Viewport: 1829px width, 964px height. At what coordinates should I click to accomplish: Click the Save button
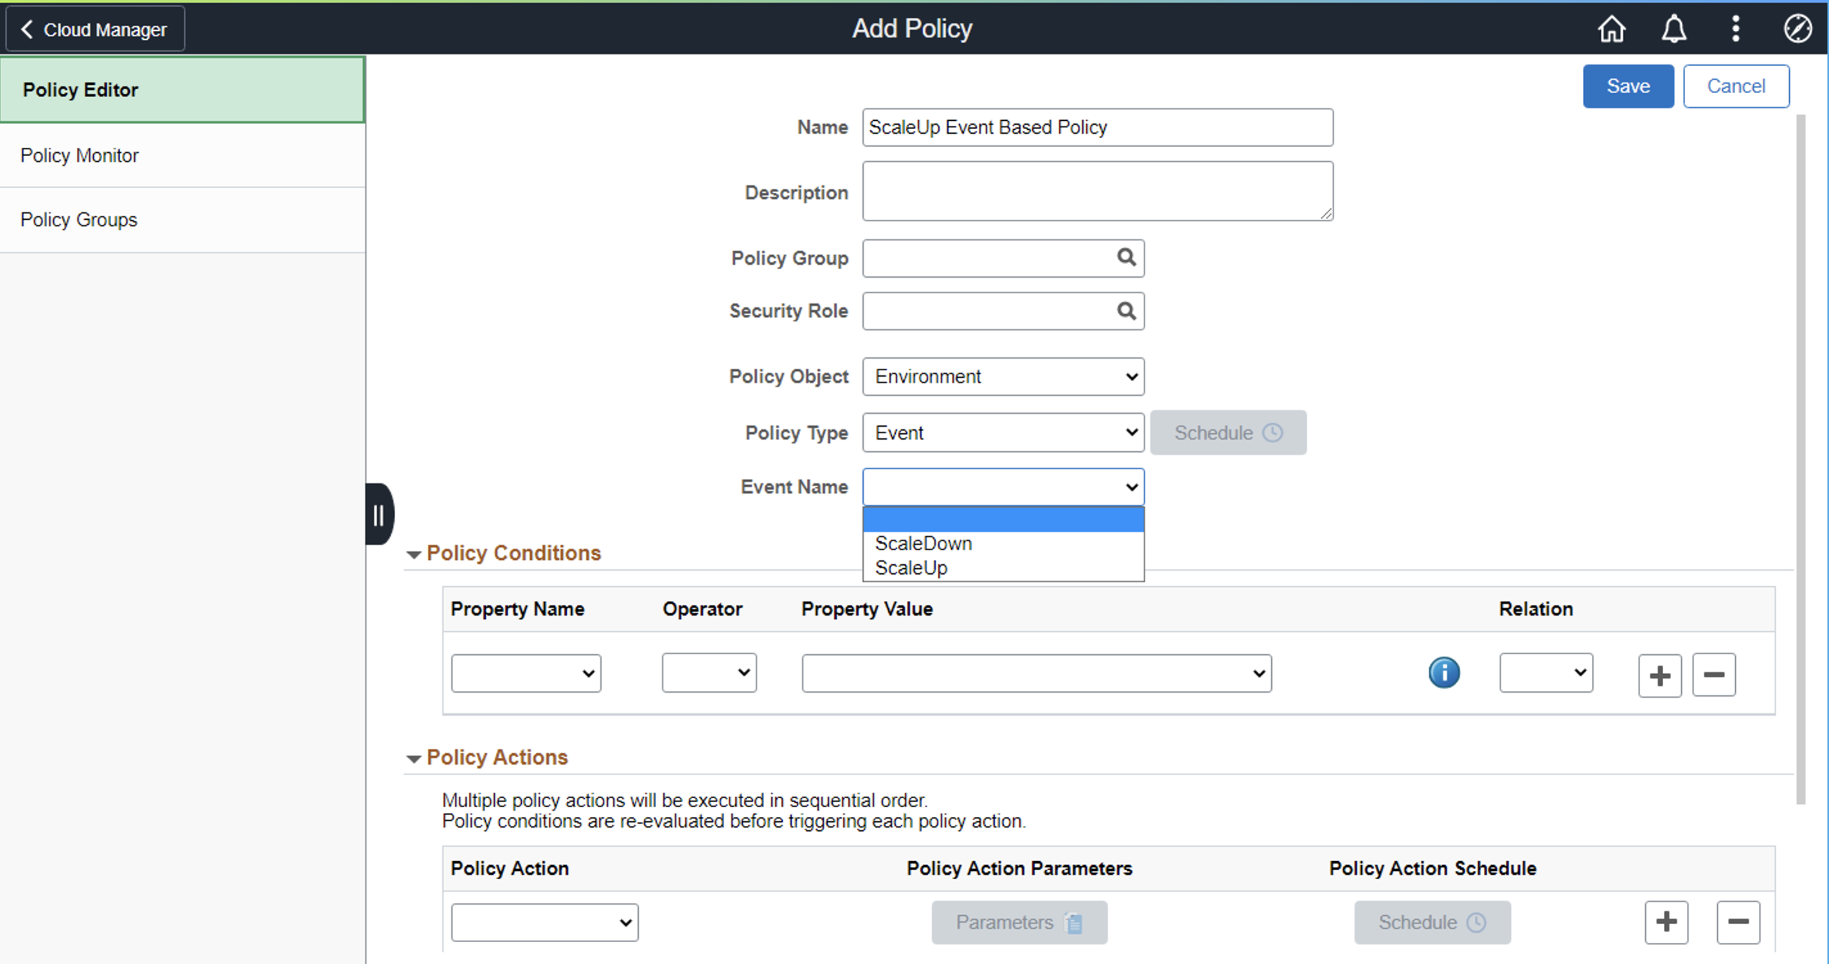[x=1627, y=86]
